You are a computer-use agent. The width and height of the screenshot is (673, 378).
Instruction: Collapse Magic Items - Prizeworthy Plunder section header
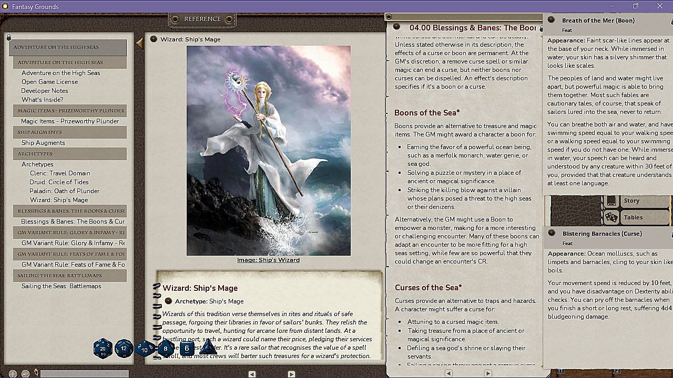coord(70,110)
